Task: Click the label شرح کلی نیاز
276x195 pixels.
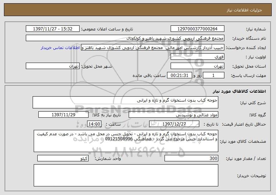Action: (253, 103)
